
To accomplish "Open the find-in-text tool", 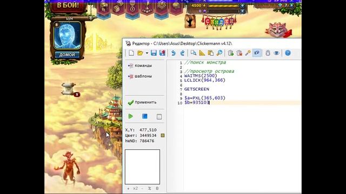I will click(x=194, y=53).
